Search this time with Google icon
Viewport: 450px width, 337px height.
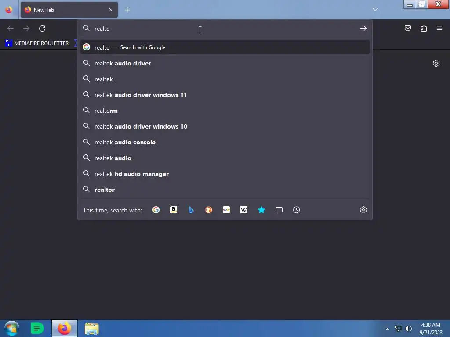(x=156, y=210)
